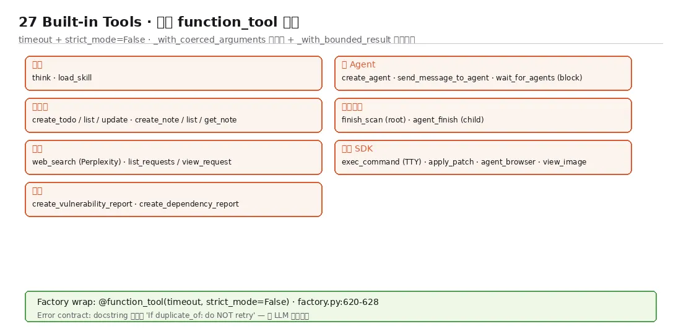Select "web_search (Perplexity)" text
This screenshot has height=334, width=681.
[76, 162]
